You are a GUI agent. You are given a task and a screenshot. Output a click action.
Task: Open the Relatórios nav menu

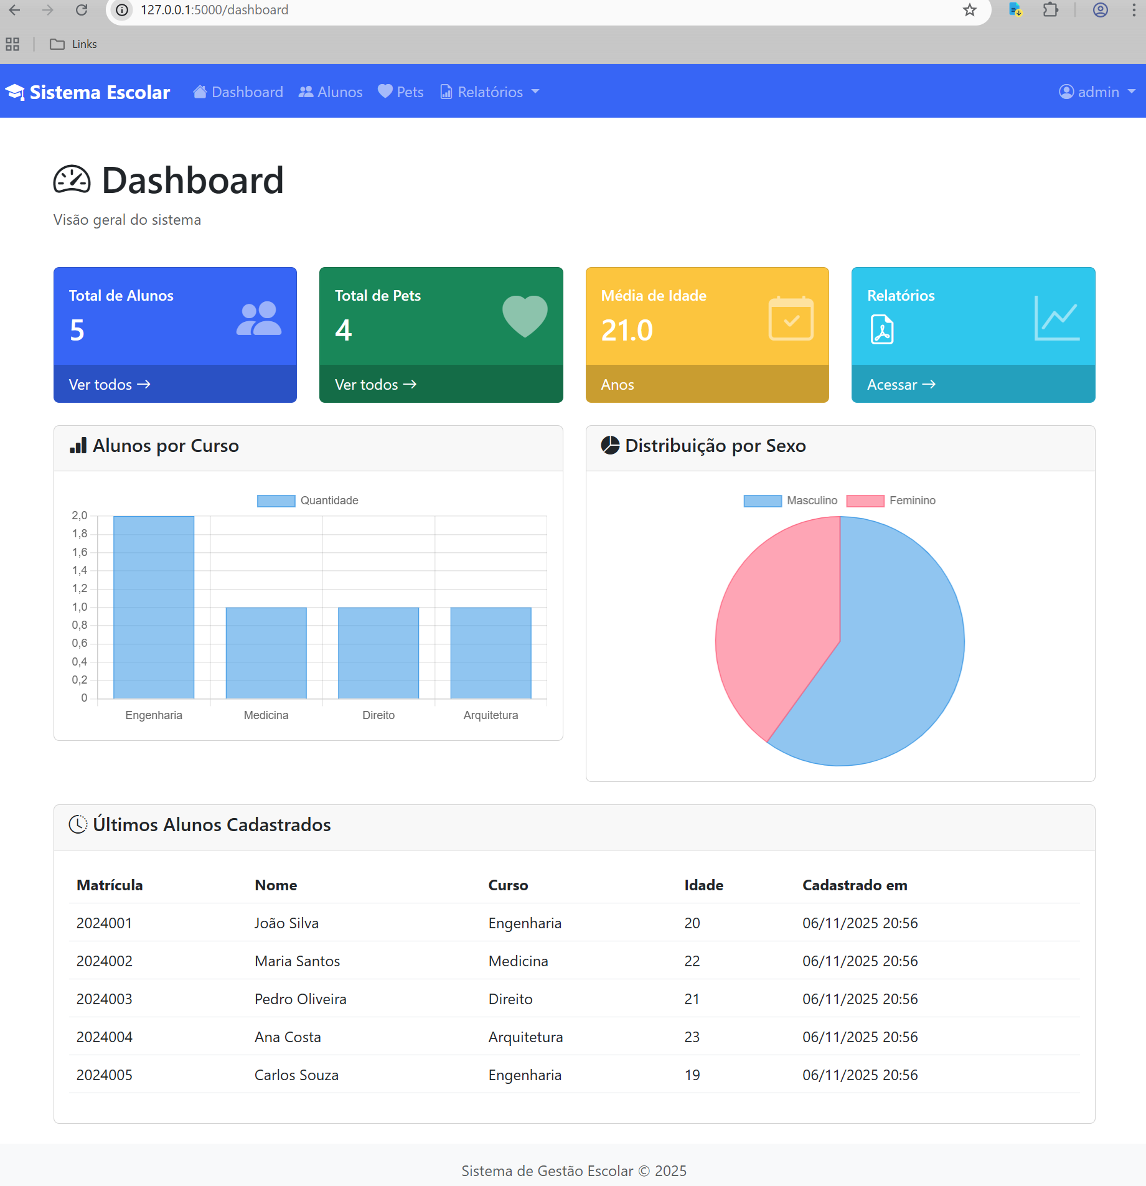(489, 92)
